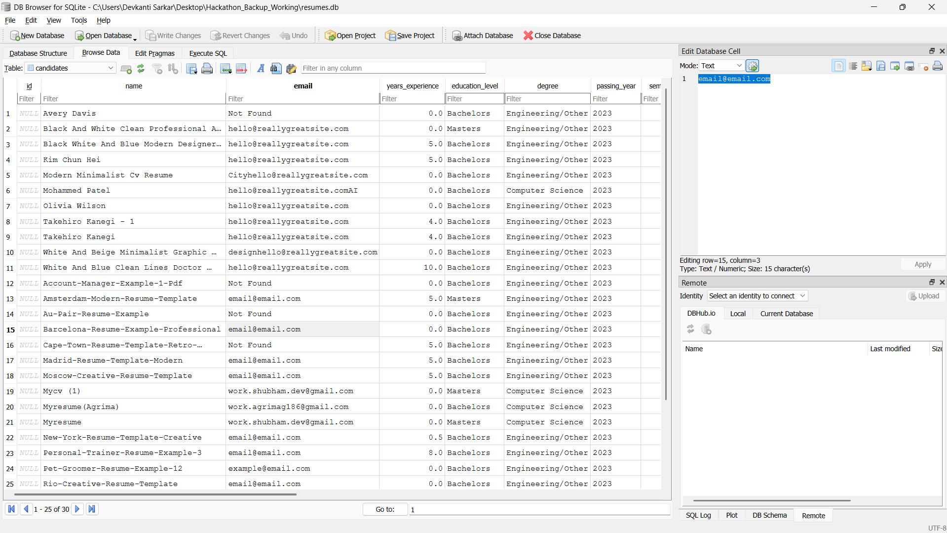Jump to last page of table records

(x=92, y=509)
